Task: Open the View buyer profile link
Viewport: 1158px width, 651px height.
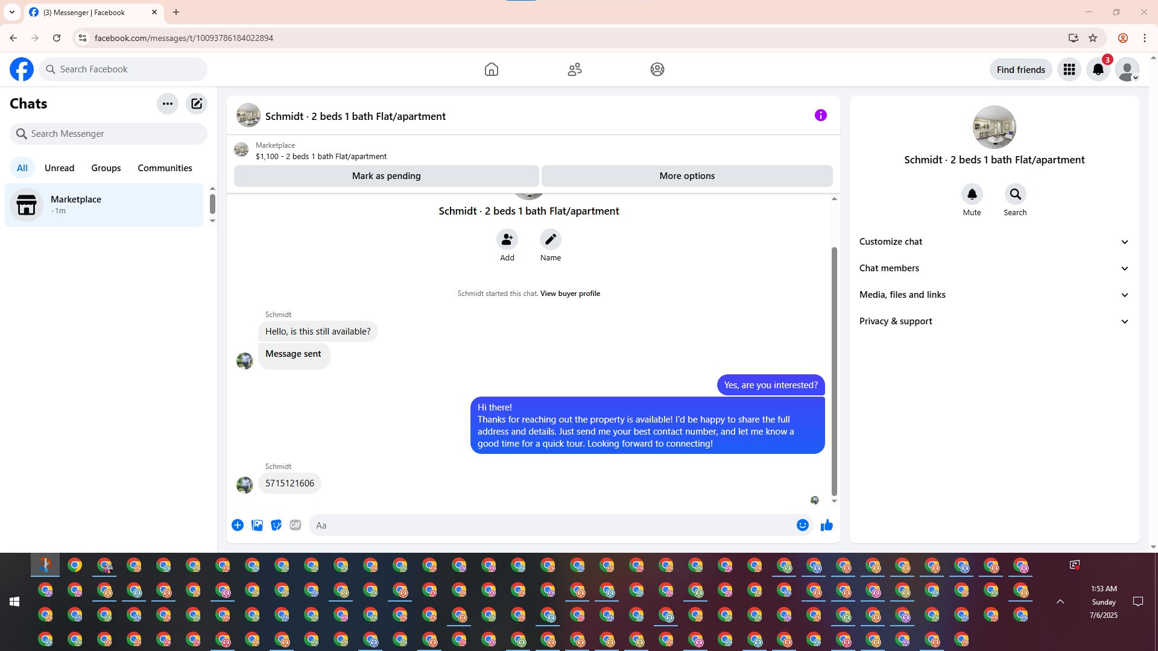Action: point(570,294)
